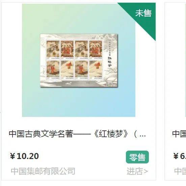Open product title 中国古典文学名著《红楼梦》

pos(77,134)
